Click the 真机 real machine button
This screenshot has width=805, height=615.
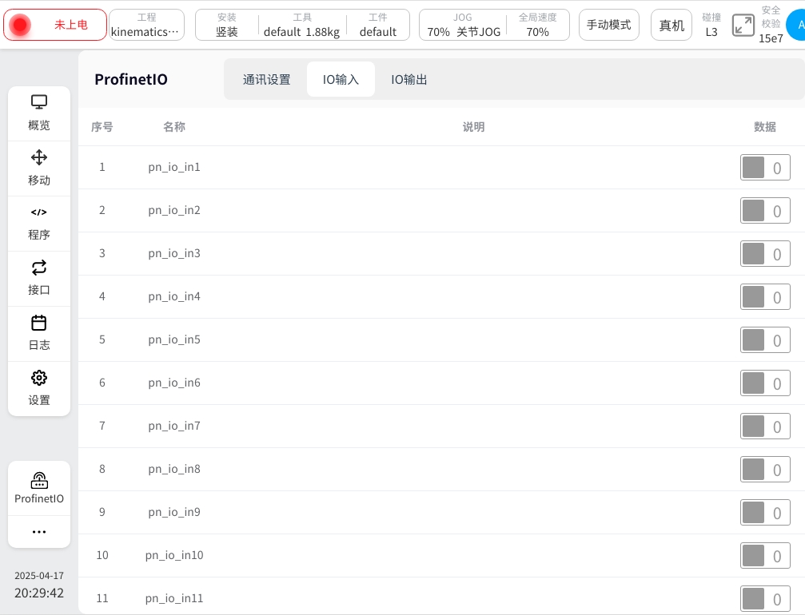tap(671, 26)
